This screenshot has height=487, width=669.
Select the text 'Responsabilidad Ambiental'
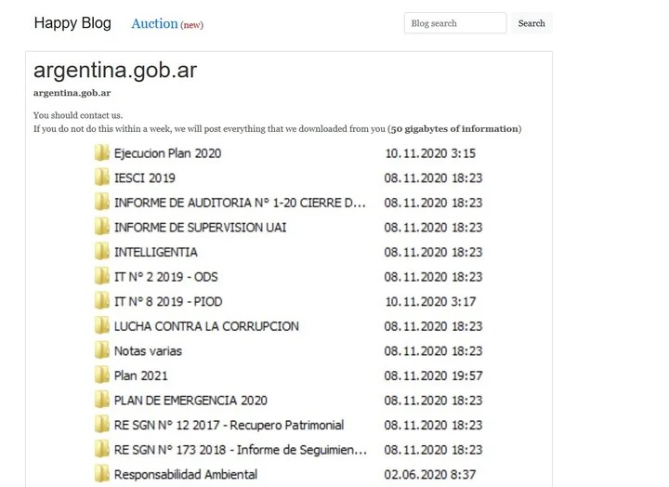186,475
